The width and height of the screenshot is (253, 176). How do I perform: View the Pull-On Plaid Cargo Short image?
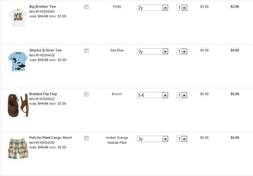[x=18, y=149]
